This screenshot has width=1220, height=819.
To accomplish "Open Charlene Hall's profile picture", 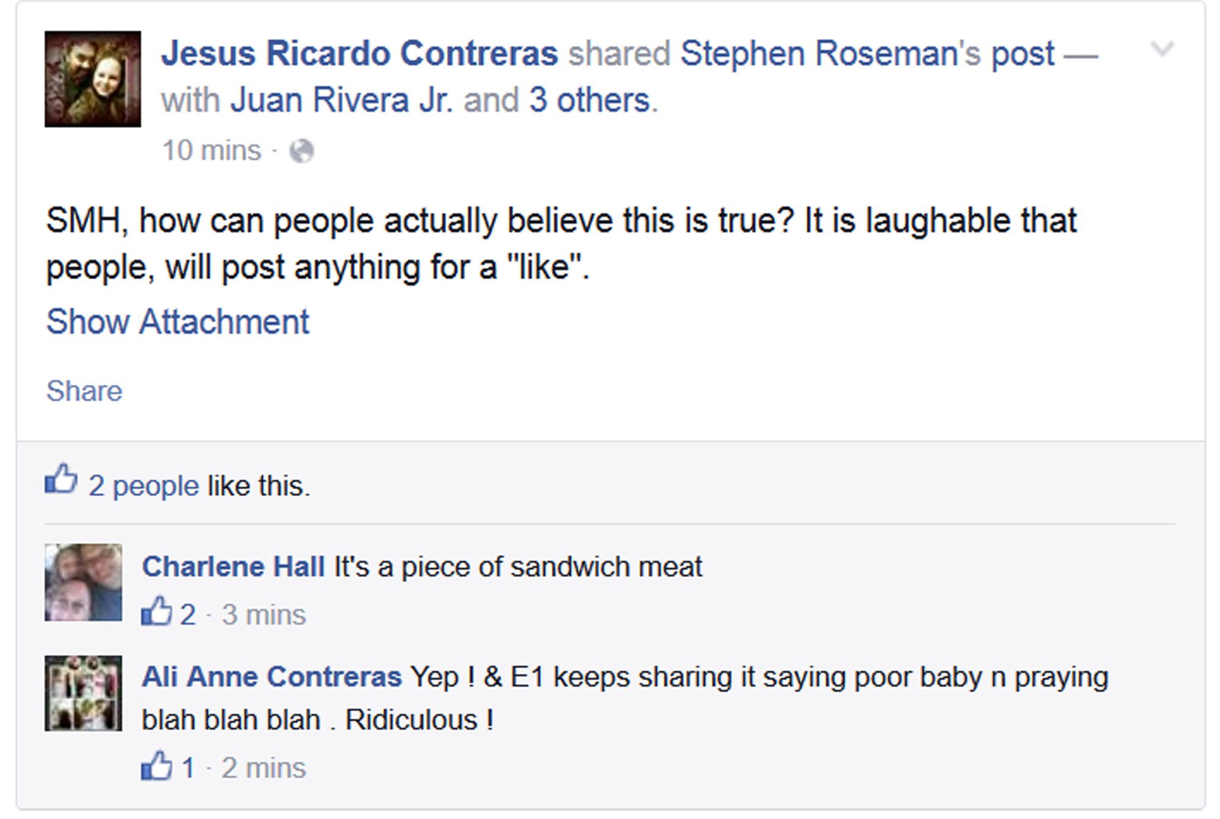I will (x=84, y=582).
